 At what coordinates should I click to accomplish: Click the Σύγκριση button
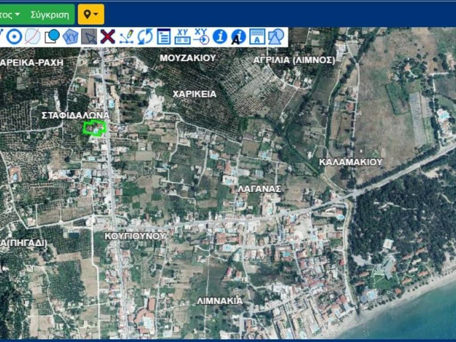pos(50,15)
